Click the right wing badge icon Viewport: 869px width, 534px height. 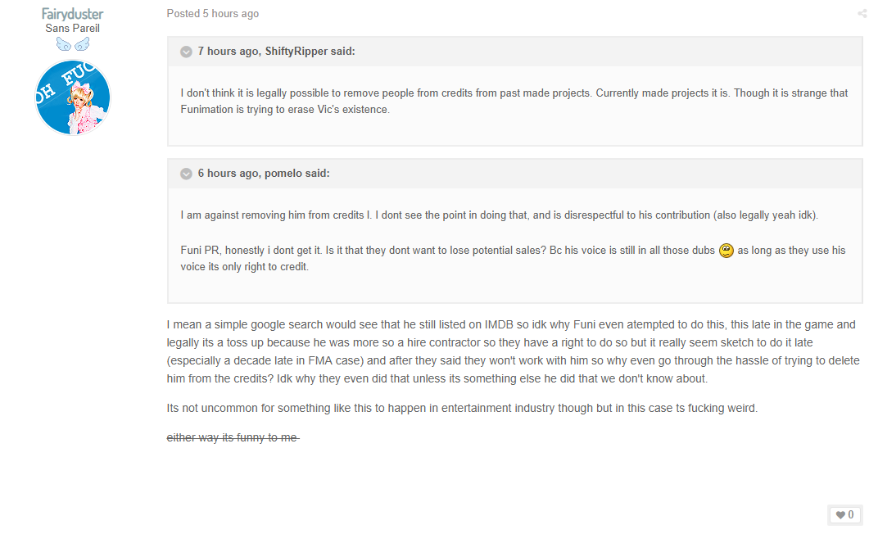point(82,44)
